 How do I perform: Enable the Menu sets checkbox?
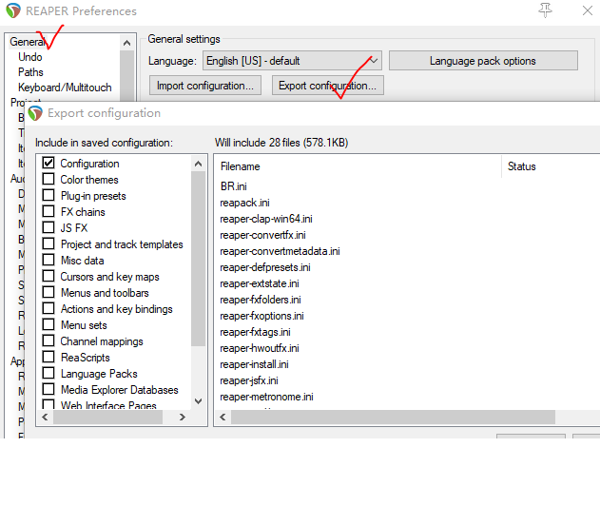click(x=48, y=324)
